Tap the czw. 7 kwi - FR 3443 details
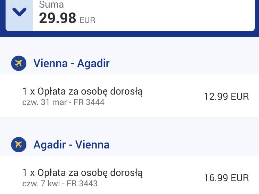 60,184
